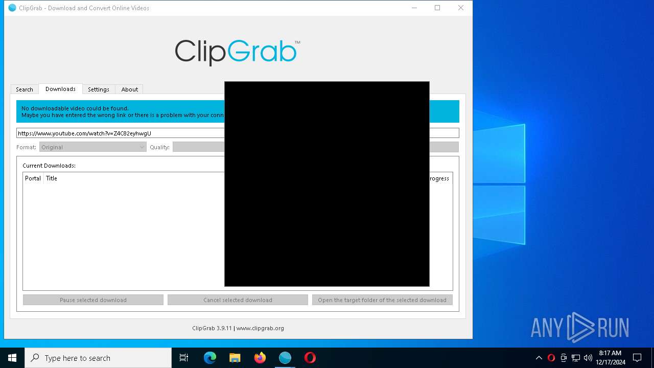Image resolution: width=654 pixels, height=368 pixels.
Task: Launch Opera from taskbar
Action: pos(310,358)
